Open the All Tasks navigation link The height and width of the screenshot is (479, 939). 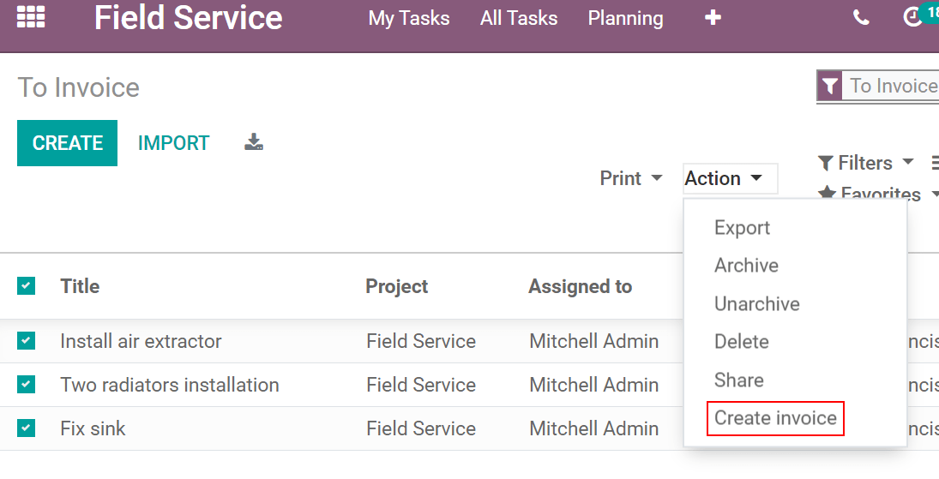pos(519,18)
